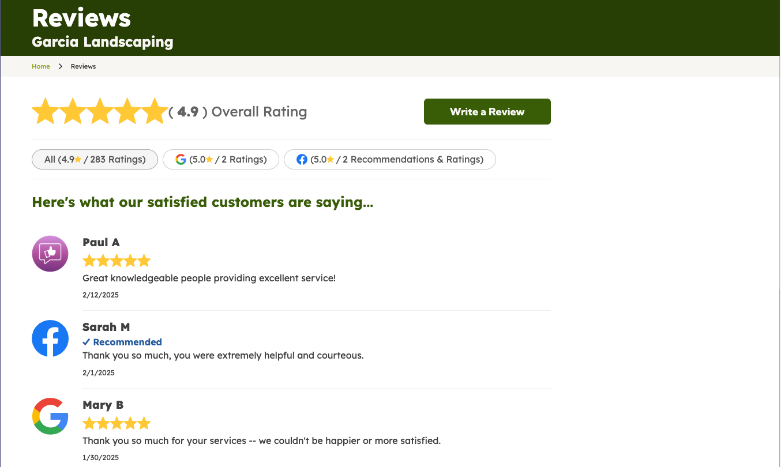Click the large overall rating stars

(99, 111)
